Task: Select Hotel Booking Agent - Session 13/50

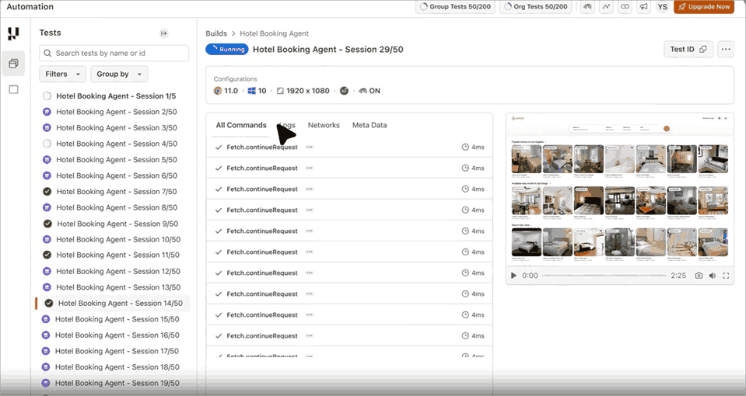Action: (x=118, y=287)
